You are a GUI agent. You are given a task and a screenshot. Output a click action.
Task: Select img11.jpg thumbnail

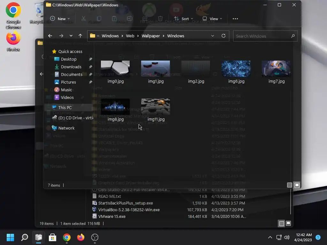point(156,107)
